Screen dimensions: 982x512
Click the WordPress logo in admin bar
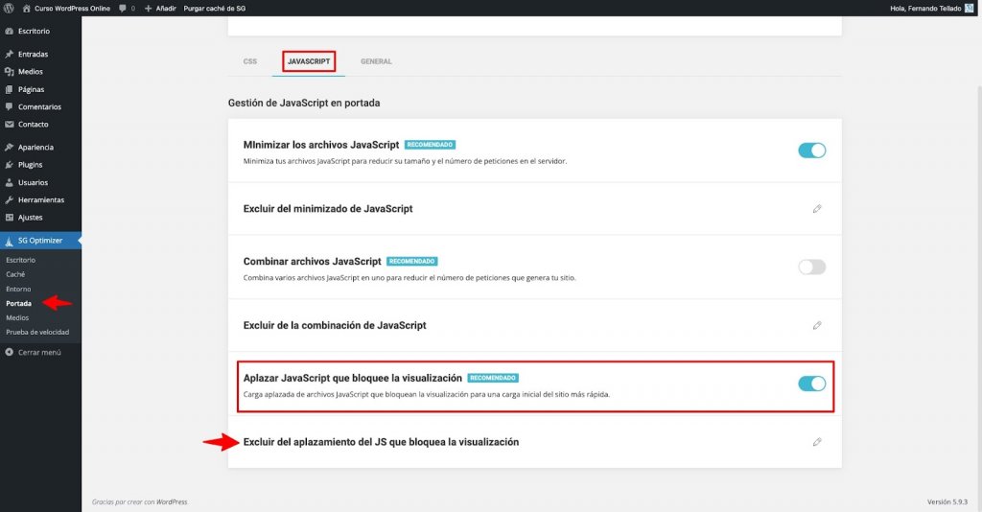[x=9, y=8]
